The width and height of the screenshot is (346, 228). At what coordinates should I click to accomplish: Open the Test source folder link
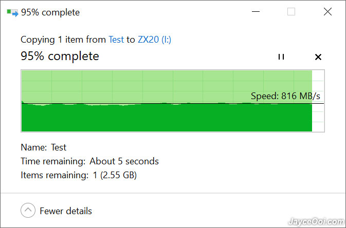[116, 40]
